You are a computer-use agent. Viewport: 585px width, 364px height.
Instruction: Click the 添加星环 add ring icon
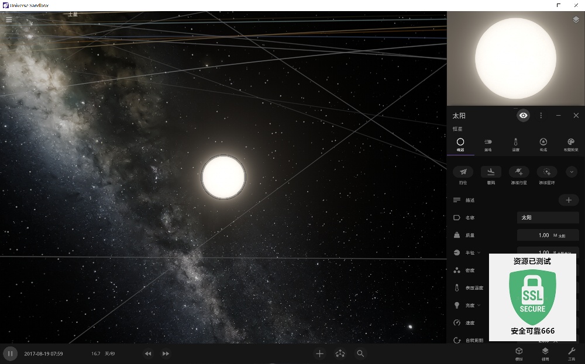547,172
